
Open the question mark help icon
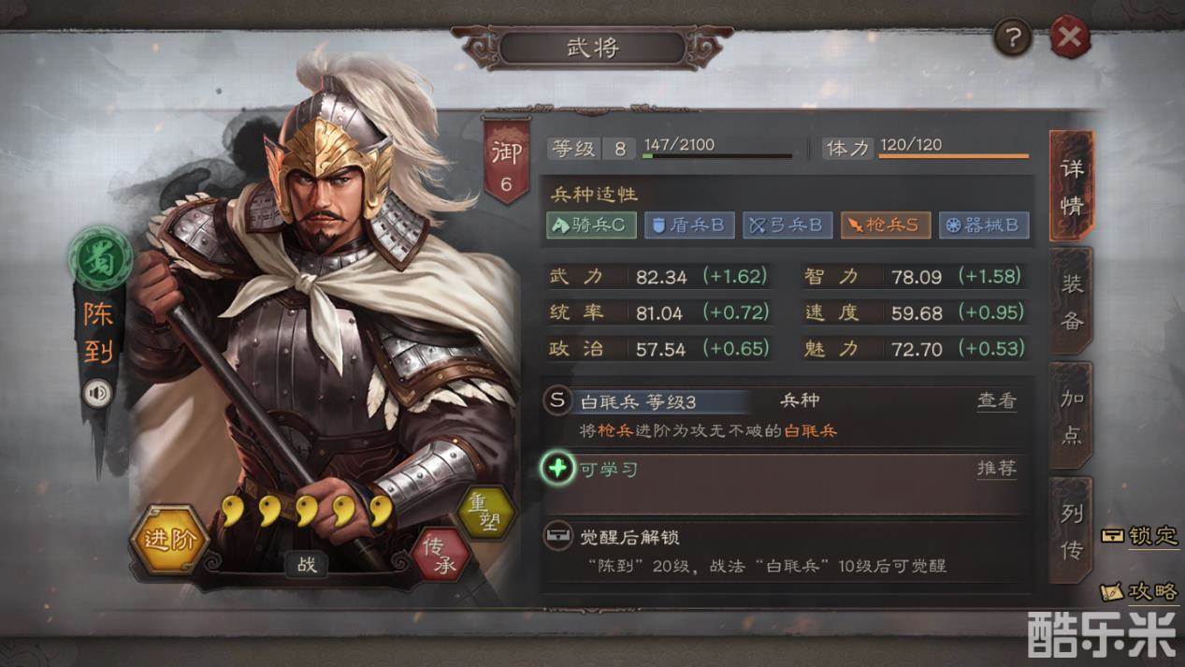[1013, 38]
